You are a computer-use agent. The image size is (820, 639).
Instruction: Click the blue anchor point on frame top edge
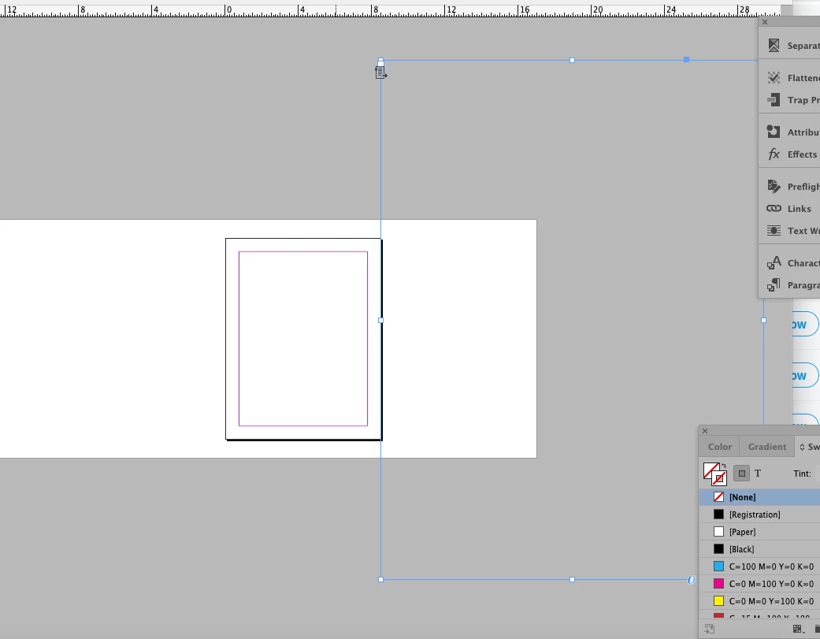click(x=686, y=60)
